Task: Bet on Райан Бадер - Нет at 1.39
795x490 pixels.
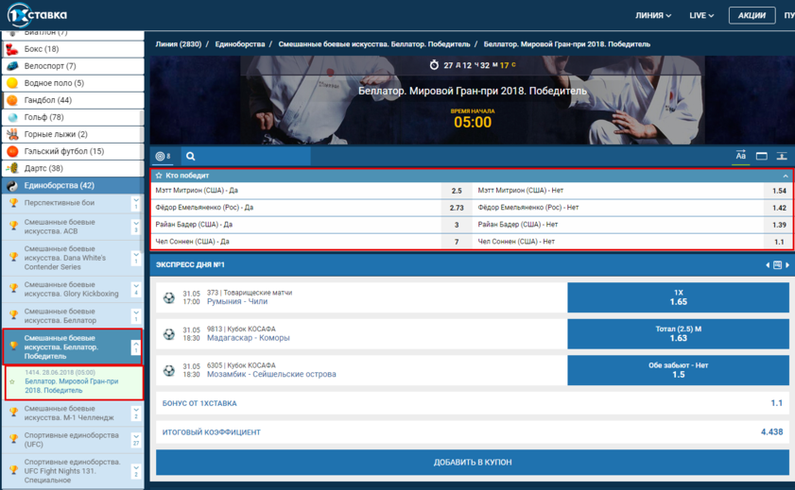Action: click(778, 225)
